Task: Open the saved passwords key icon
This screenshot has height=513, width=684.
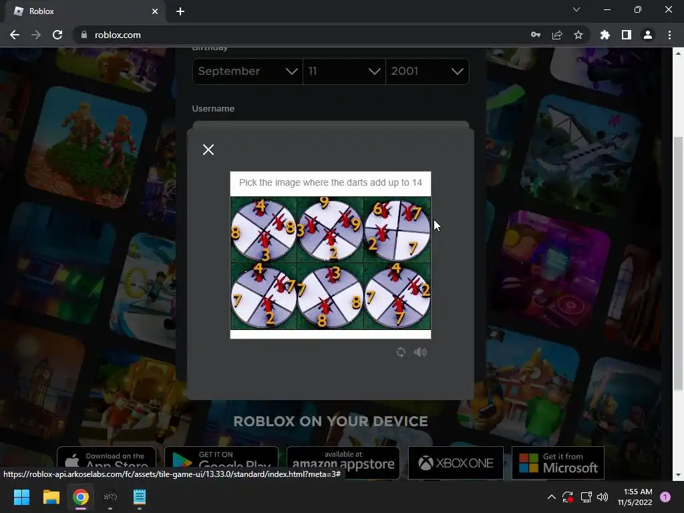Action: 536,35
